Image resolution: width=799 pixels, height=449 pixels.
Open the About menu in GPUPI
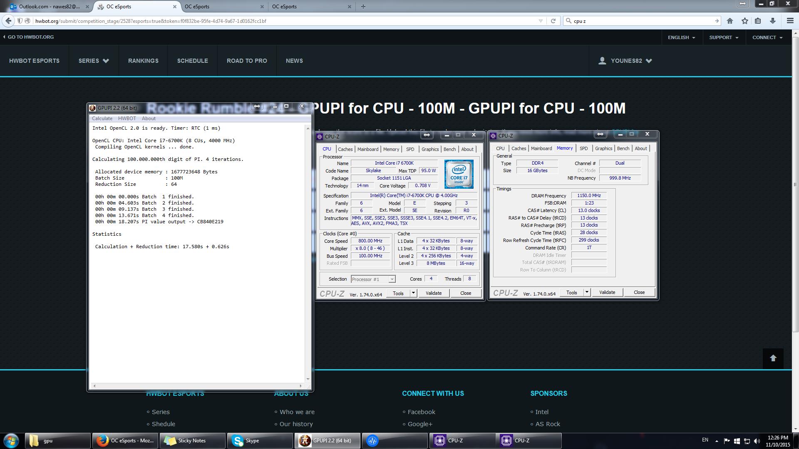[149, 118]
